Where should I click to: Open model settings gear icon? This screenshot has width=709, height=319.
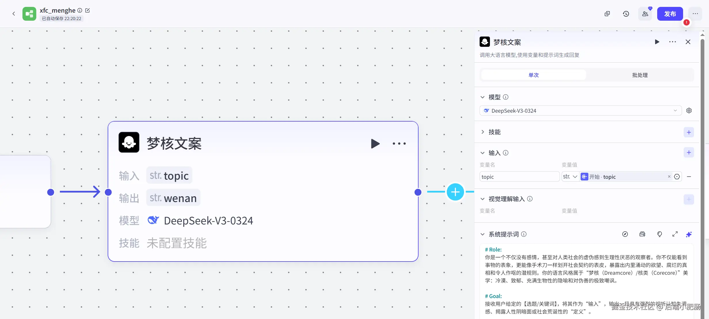click(x=689, y=111)
